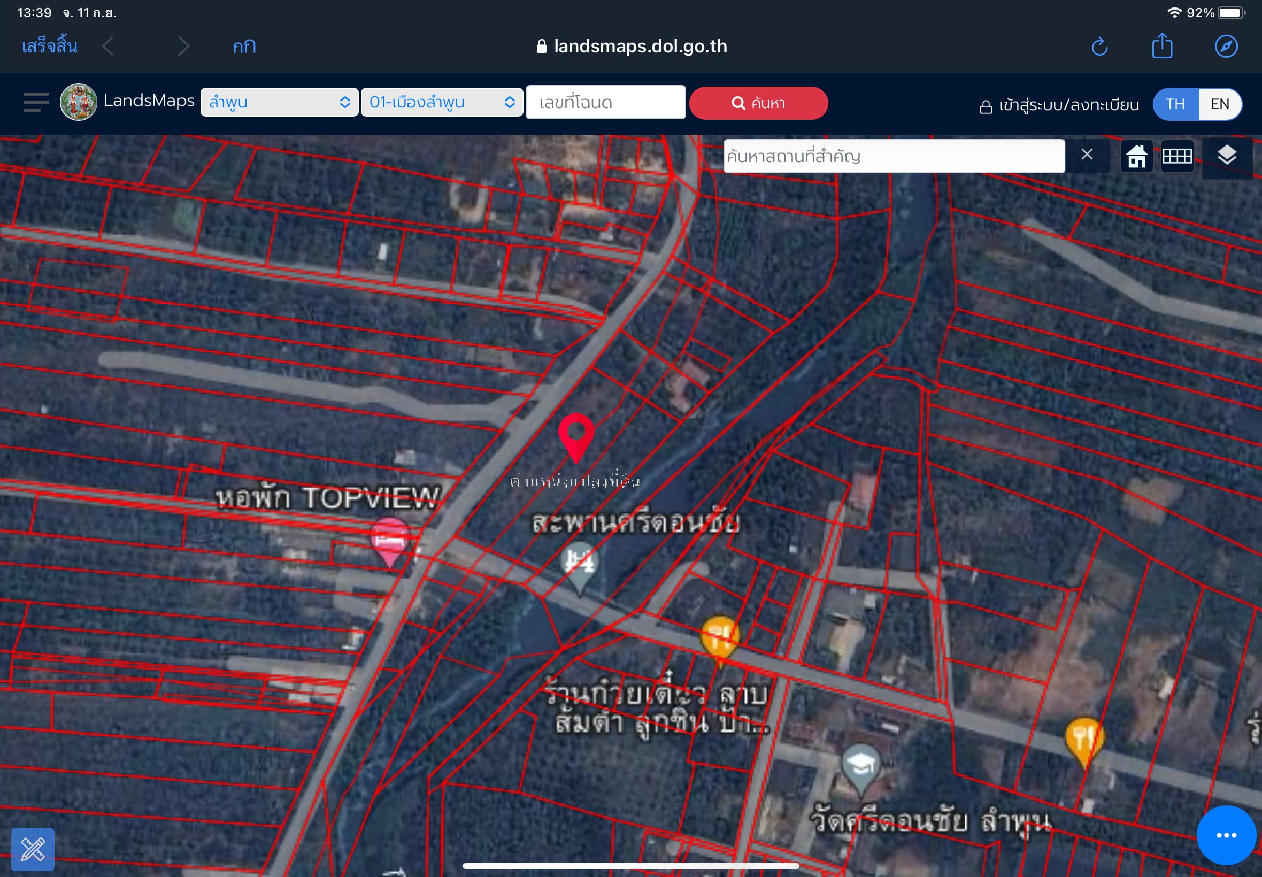
Task: Open in Safari compass icon
Action: tap(1226, 47)
